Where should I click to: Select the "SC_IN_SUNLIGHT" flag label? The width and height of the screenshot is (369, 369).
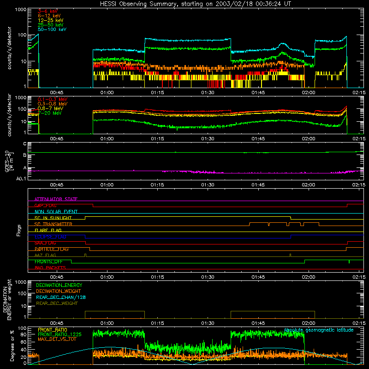[53, 218]
